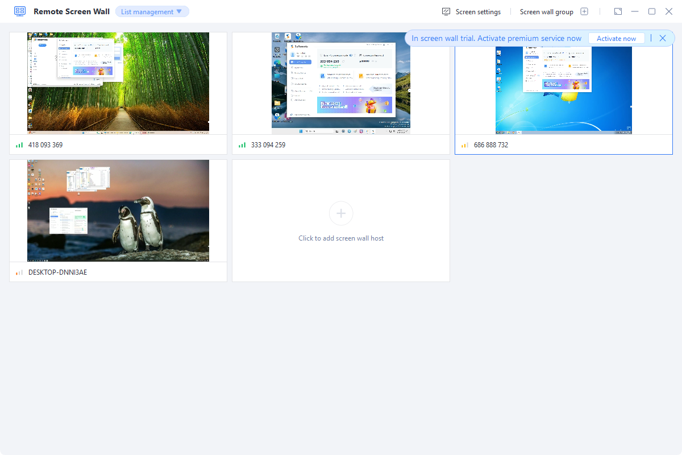Click the Activate now button
The image size is (682, 455).
click(x=616, y=38)
